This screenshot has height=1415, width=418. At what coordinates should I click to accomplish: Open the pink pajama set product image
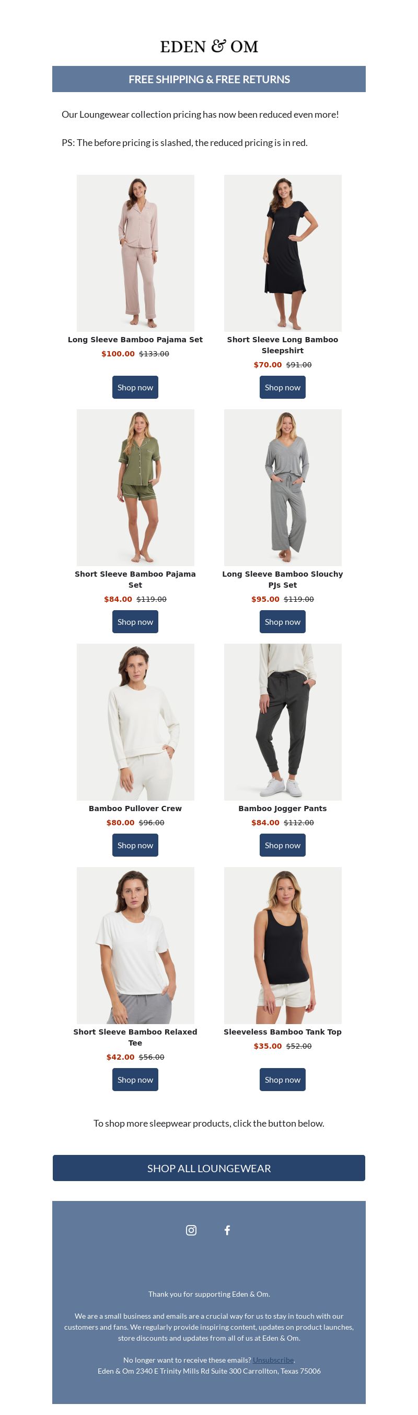[135, 253]
